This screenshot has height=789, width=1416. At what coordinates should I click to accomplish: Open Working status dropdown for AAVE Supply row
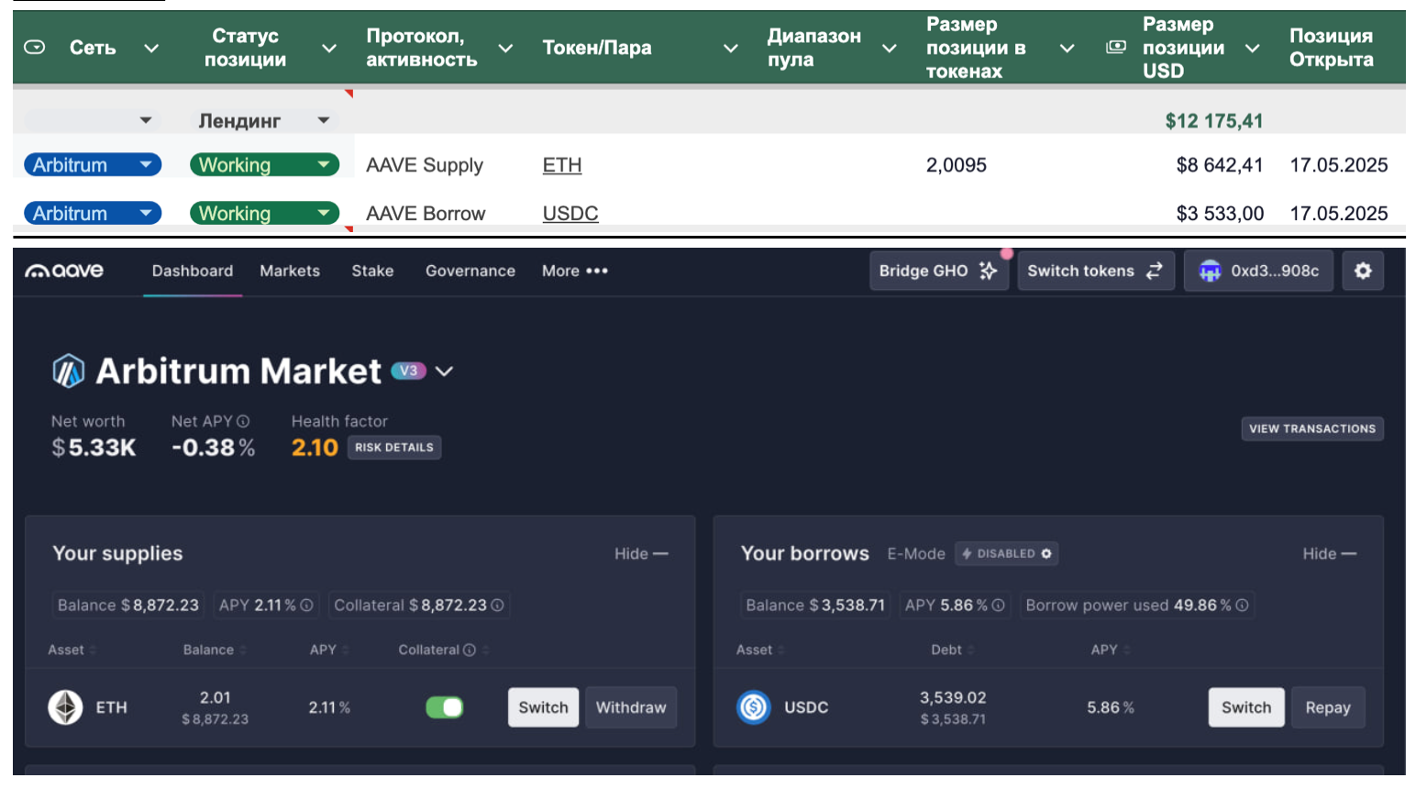pos(323,165)
